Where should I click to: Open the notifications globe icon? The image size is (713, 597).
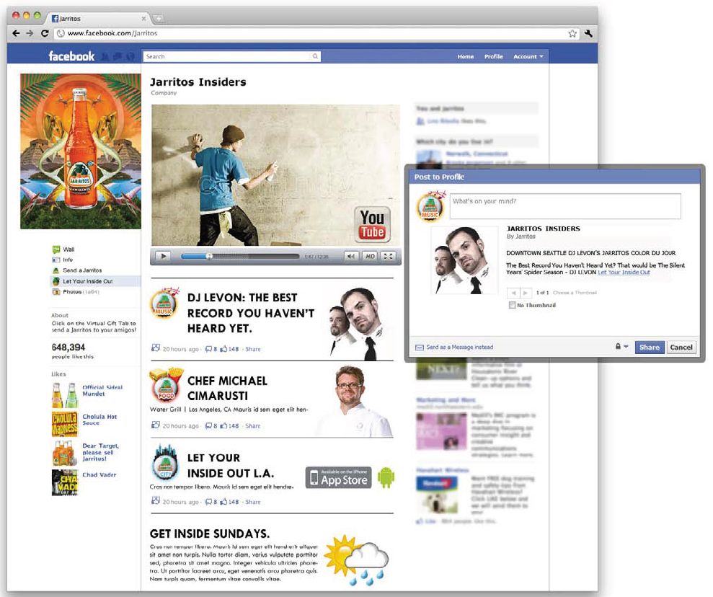click(x=130, y=56)
